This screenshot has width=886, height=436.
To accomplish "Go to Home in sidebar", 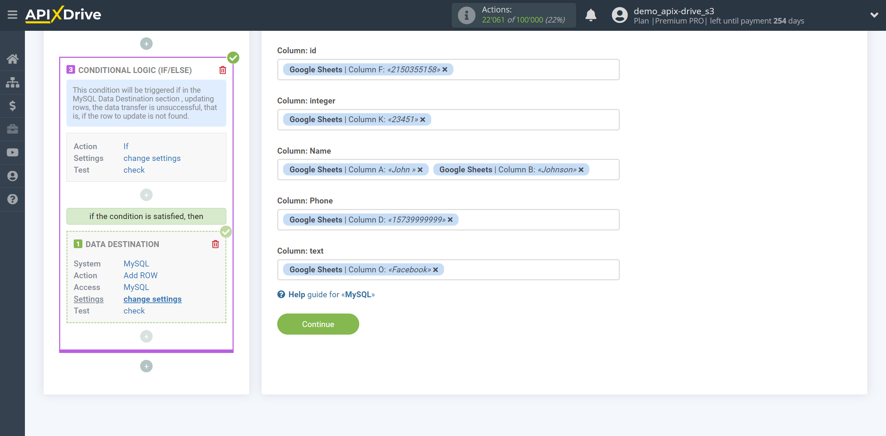I will (12, 59).
